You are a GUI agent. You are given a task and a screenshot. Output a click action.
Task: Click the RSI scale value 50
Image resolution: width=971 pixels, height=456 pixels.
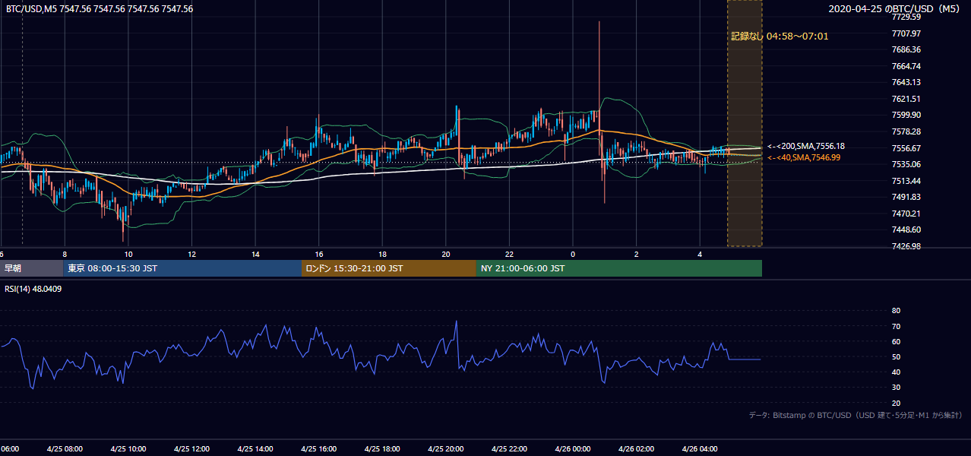[x=896, y=357]
